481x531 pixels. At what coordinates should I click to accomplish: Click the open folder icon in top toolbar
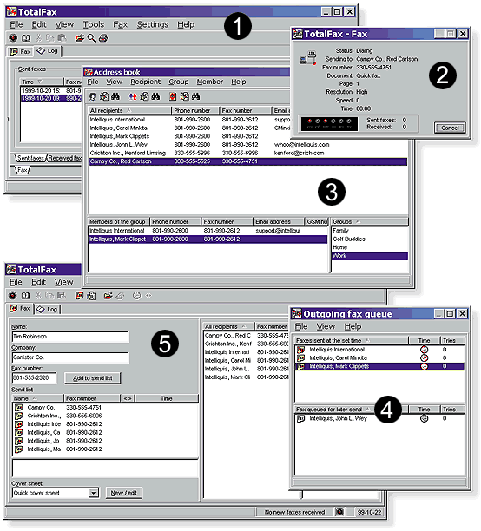80,38
